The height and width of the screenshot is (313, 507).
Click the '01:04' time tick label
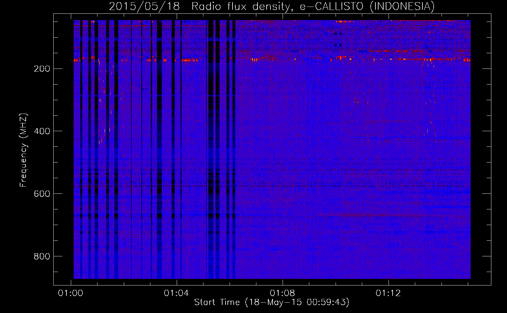[176, 293]
